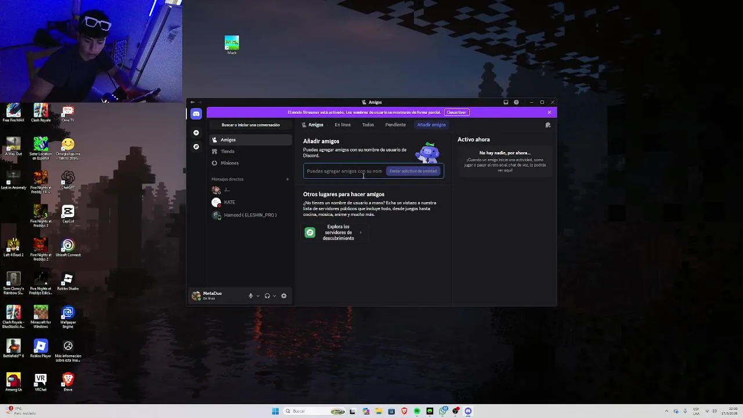Screen dimensions: 743x418
Task: Select A Way Out desktop icon
Action: click(13, 146)
